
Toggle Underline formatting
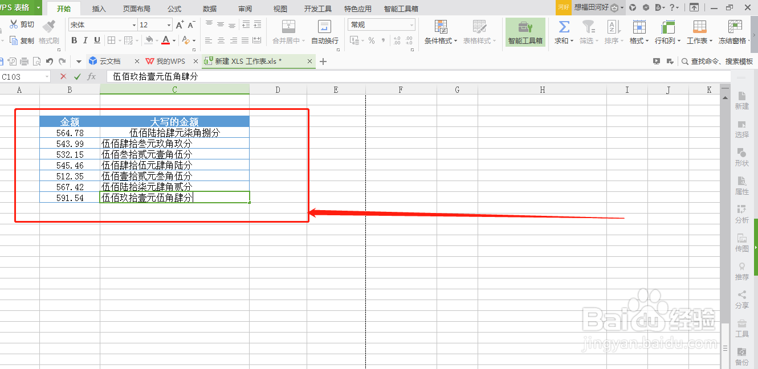pyautogui.click(x=97, y=40)
